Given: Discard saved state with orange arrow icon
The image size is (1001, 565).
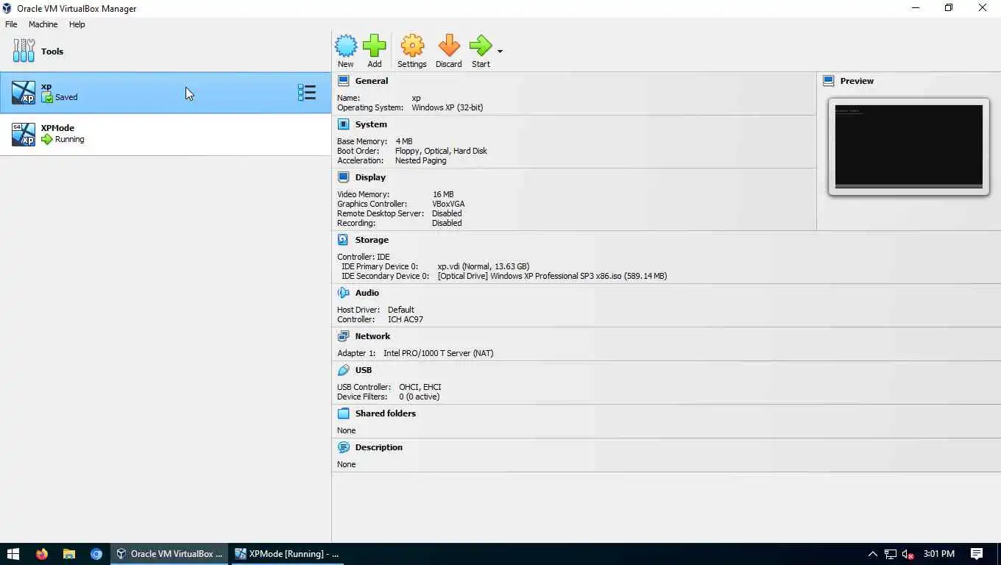Looking at the screenshot, I should [449, 46].
